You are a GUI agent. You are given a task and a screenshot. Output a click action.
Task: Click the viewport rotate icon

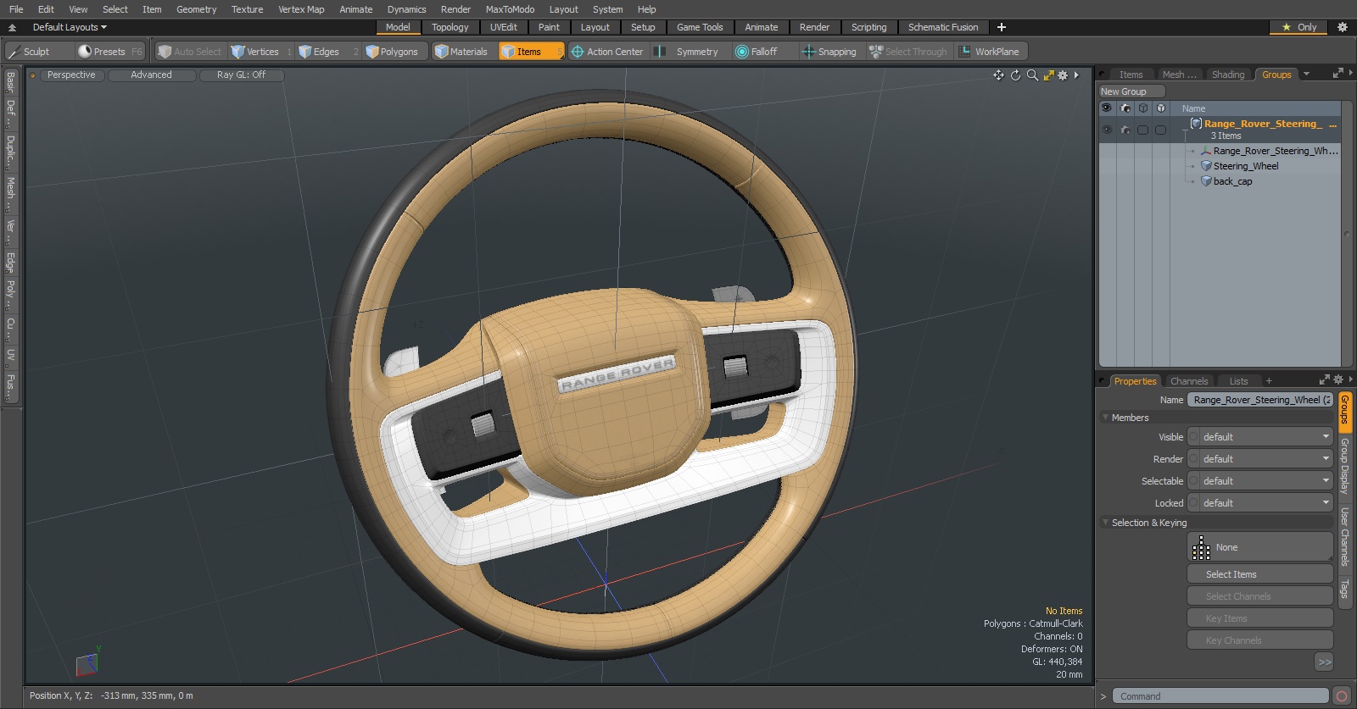click(x=1015, y=75)
